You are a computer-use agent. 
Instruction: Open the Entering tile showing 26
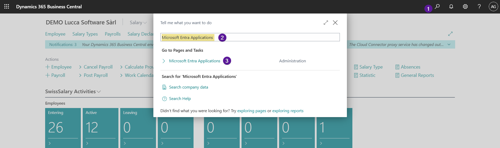point(63,128)
